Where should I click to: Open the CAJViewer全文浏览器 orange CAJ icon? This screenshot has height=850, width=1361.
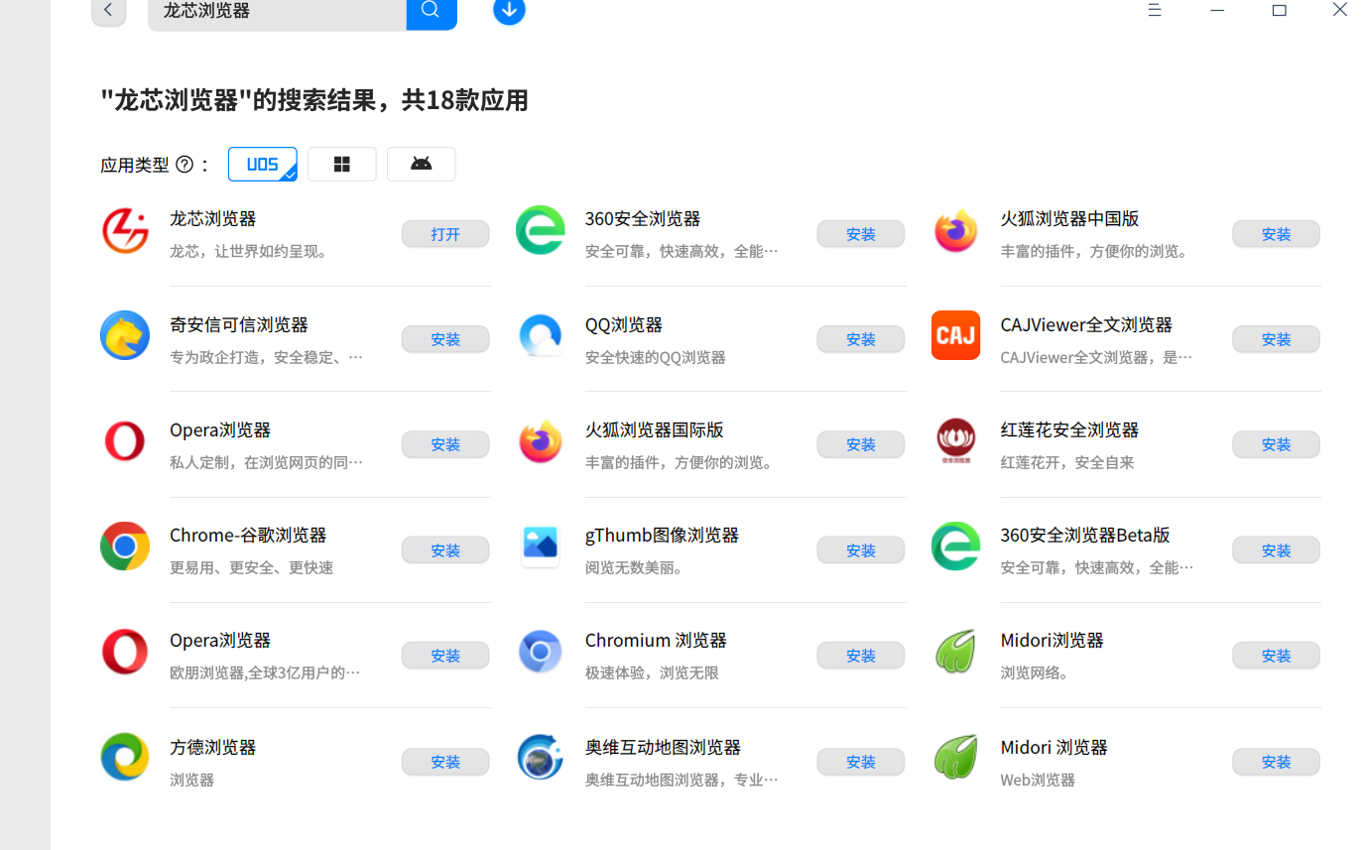tap(956, 336)
